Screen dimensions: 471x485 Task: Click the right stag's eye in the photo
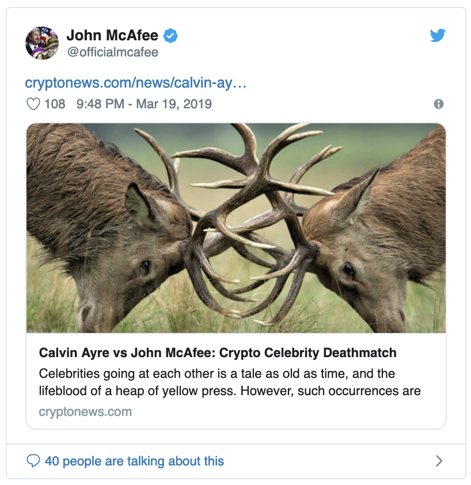[349, 270]
